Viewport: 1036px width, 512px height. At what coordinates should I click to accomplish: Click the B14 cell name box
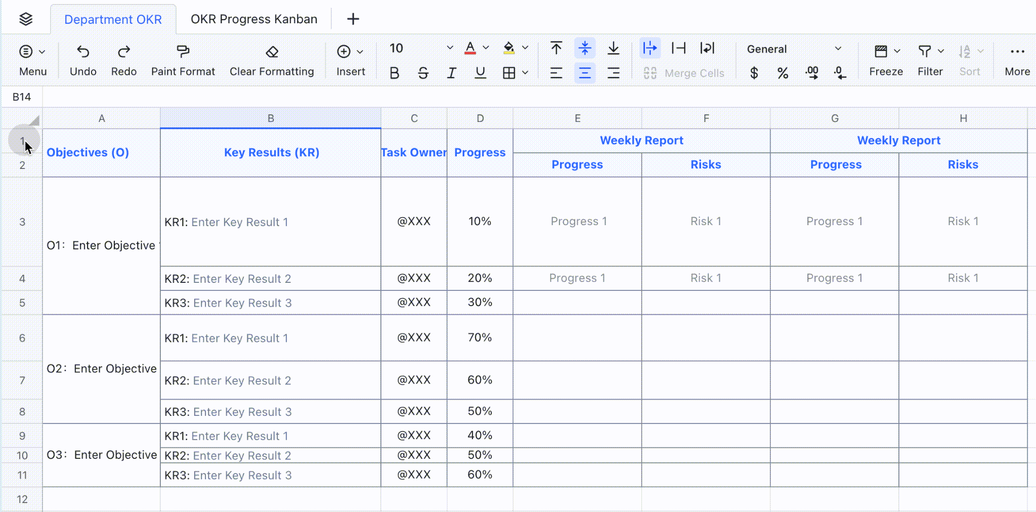point(22,97)
